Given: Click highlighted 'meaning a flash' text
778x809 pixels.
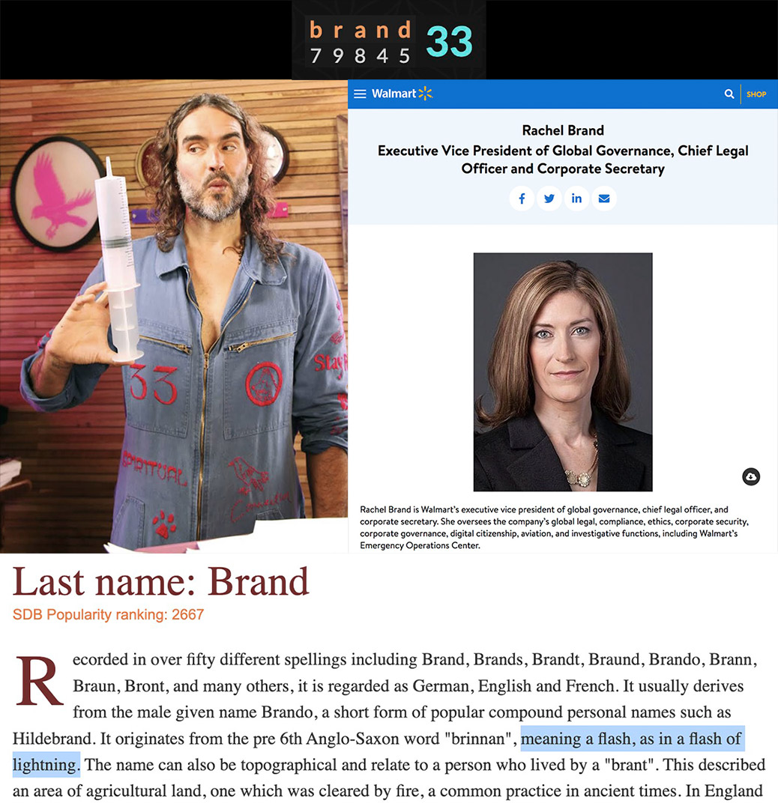Looking at the screenshot, I should coord(575,739).
